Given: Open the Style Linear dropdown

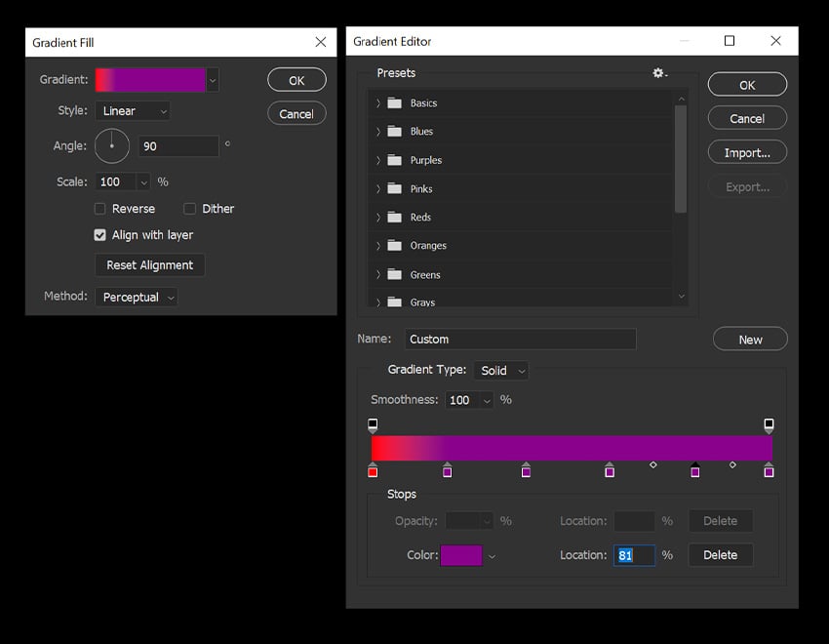Looking at the screenshot, I should pyautogui.click(x=133, y=111).
